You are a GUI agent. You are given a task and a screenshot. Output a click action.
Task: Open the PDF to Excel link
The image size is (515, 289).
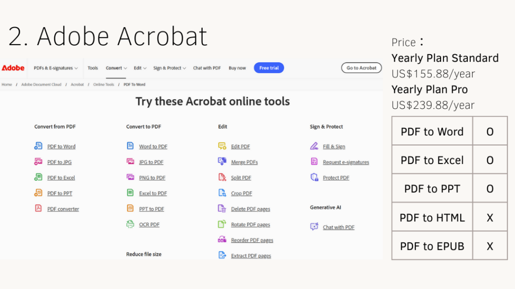pos(61,178)
